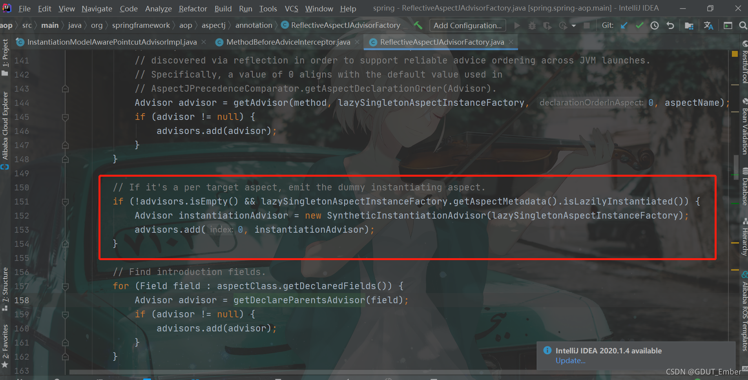This screenshot has width=748, height=380.
Task: Click the Run with Coverage icon
Action: 547,25
